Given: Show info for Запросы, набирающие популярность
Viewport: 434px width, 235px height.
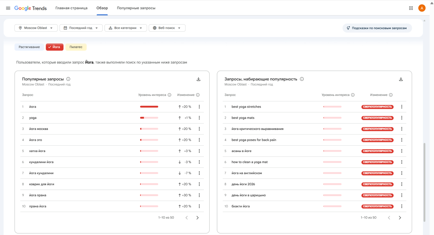Looking at the screenshot, I should point(302,79).
